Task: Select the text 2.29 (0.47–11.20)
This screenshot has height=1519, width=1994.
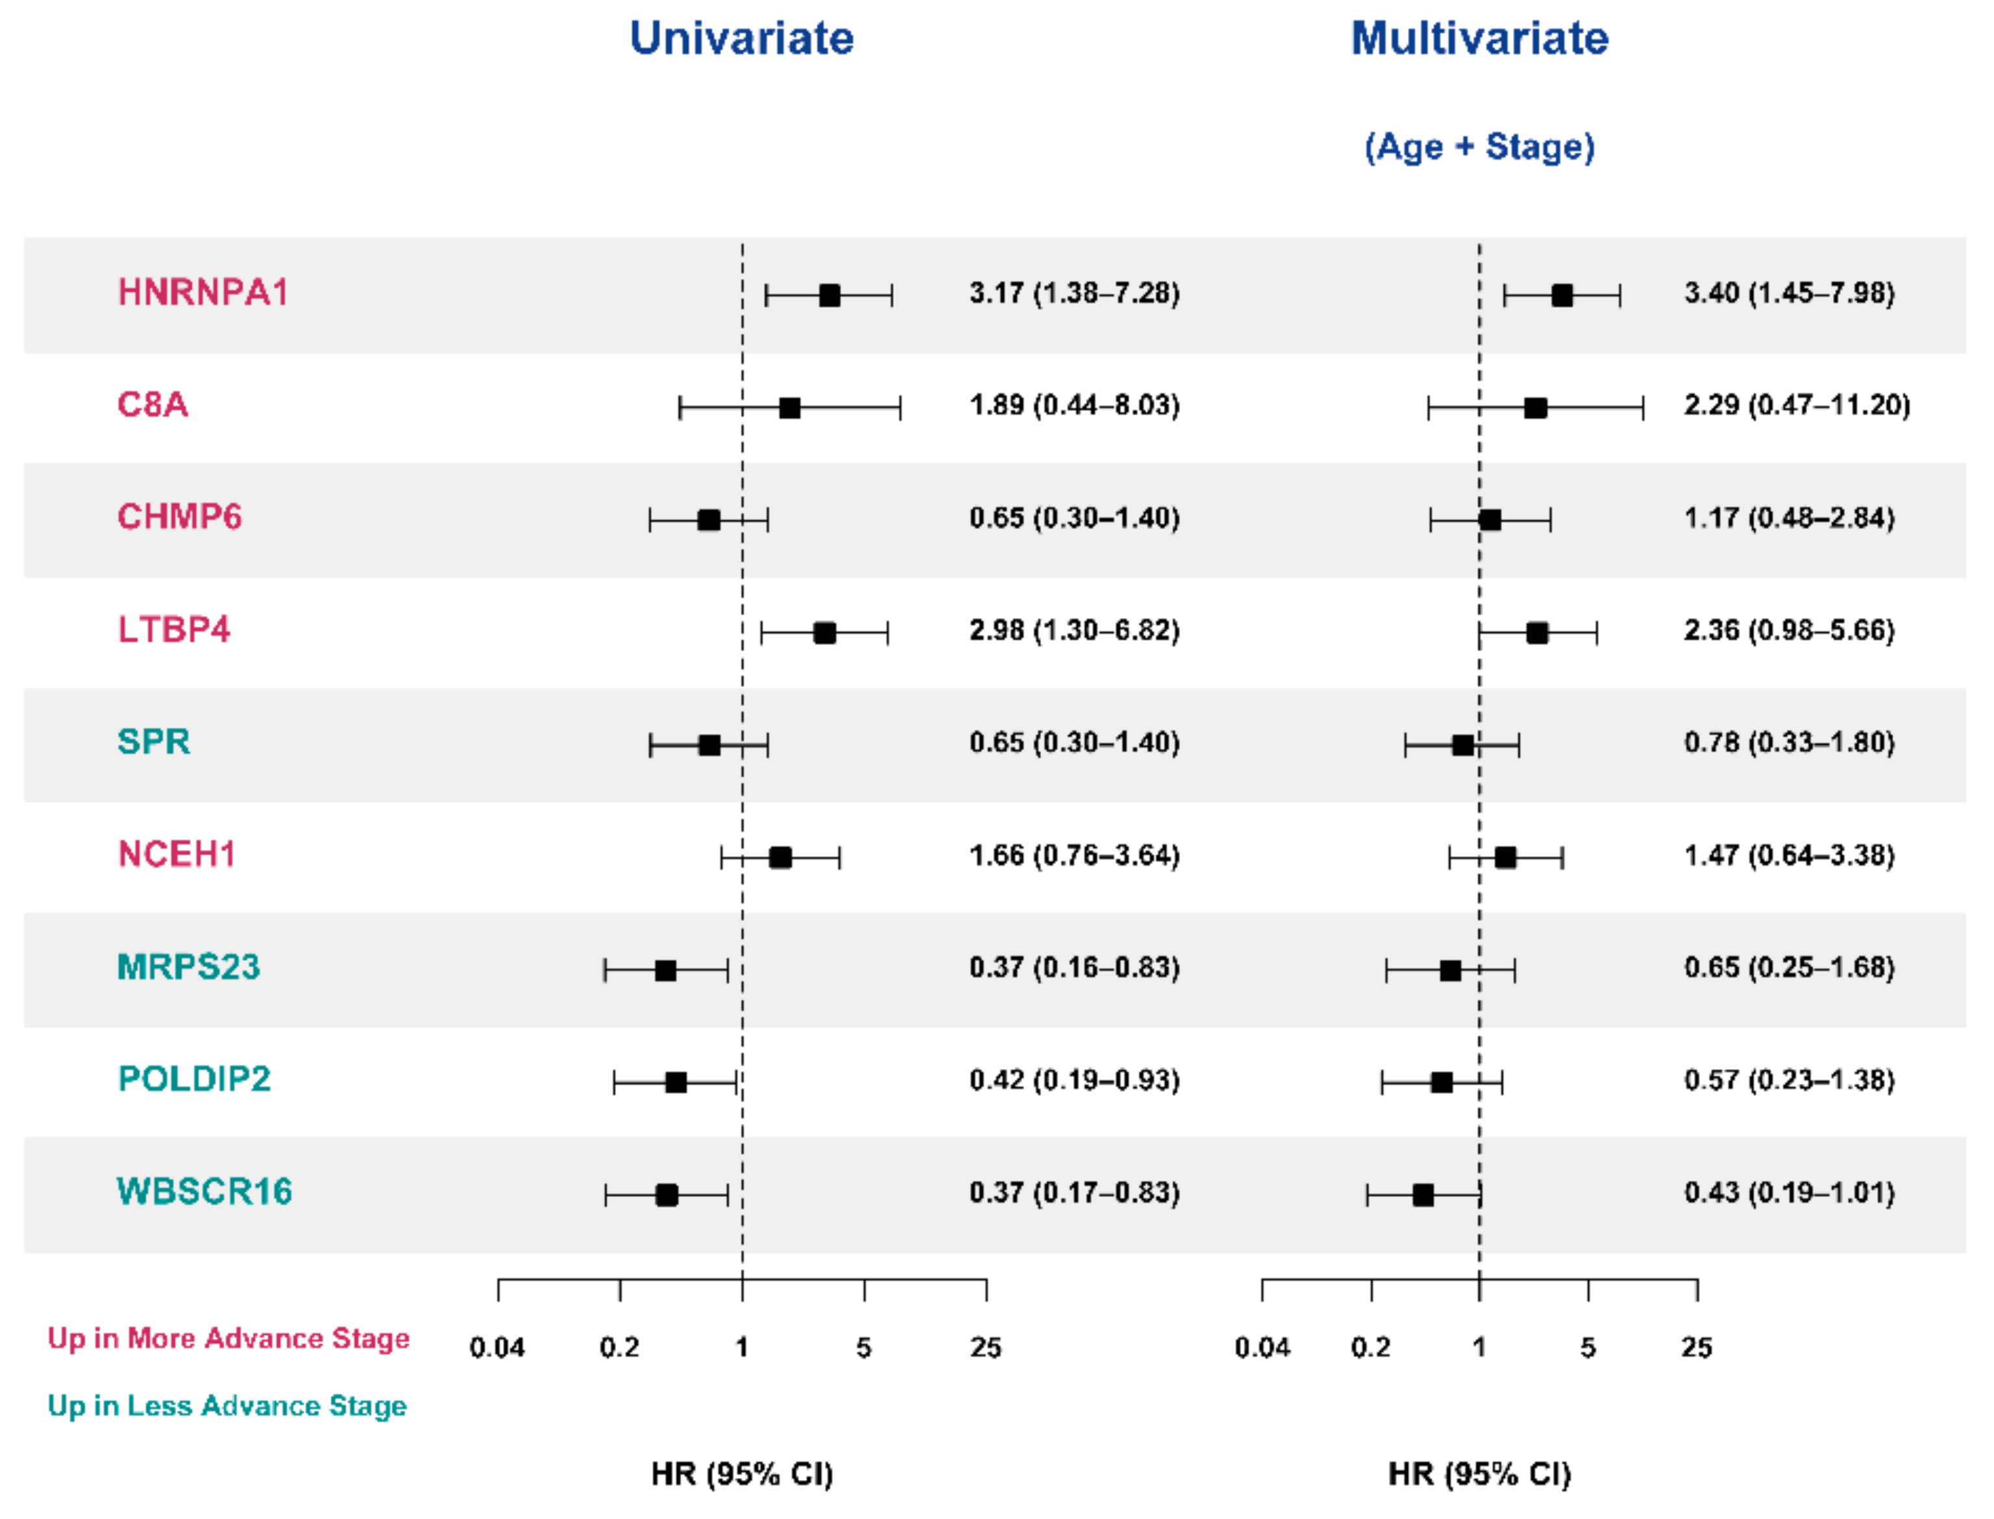Action: (1796, 405)
